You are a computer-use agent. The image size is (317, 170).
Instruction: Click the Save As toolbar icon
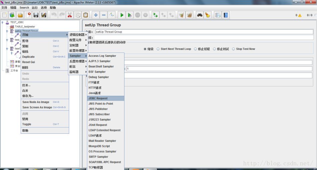coord(44,15)
